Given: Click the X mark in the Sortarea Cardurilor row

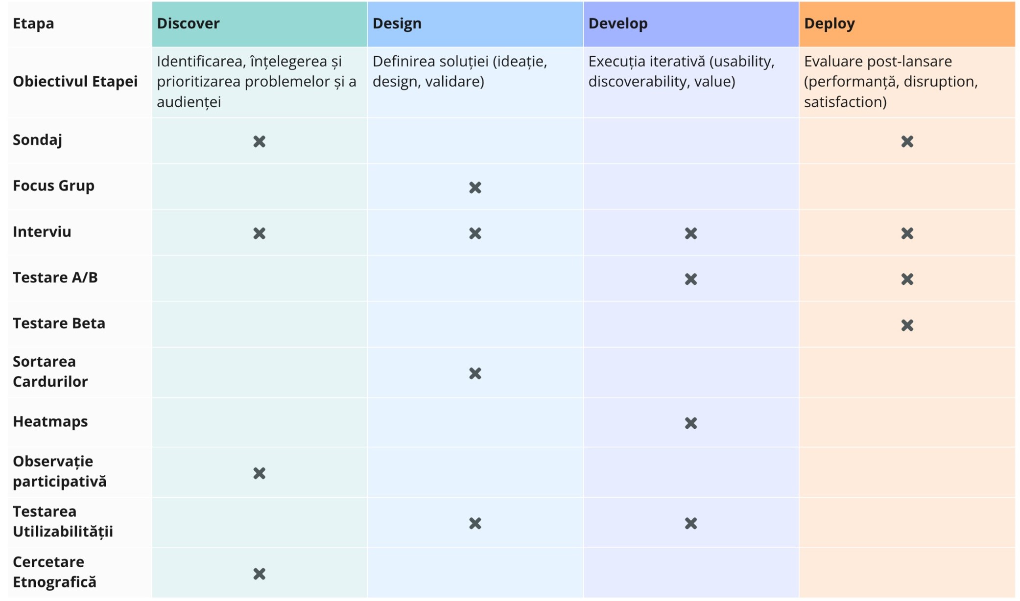Looking at the screenshot, I should pyautogui.click(x=475, y=373).
